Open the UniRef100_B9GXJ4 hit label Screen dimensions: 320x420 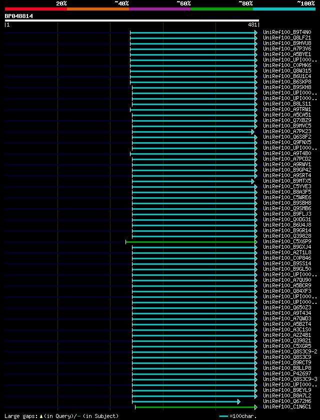(x=287, y=247)
